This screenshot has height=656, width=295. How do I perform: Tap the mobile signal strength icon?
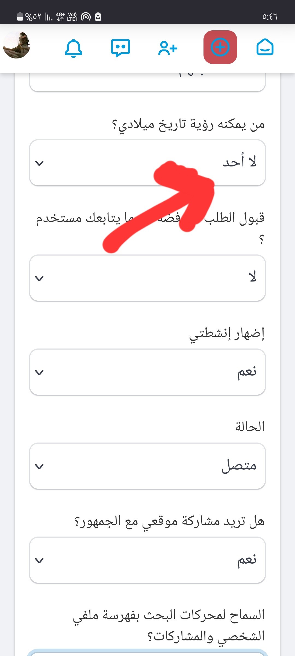(x=49, y=17)
